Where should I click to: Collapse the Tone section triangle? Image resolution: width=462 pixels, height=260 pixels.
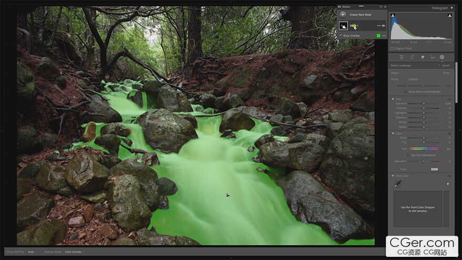point(393,99)
